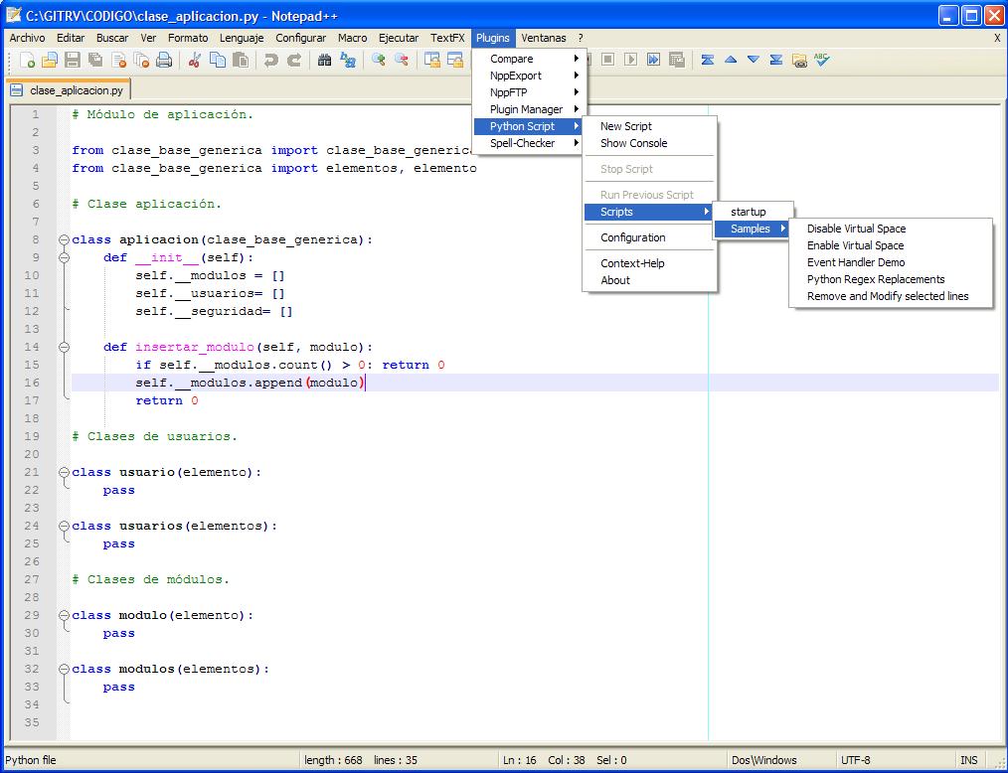1008x773 pixels.
Task: Click the Open file folder icon
Action: [50, 61]
